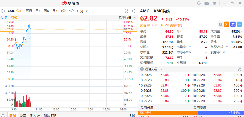
Task: Select the 期权链 bottom tab
Action: pos(35,115)
